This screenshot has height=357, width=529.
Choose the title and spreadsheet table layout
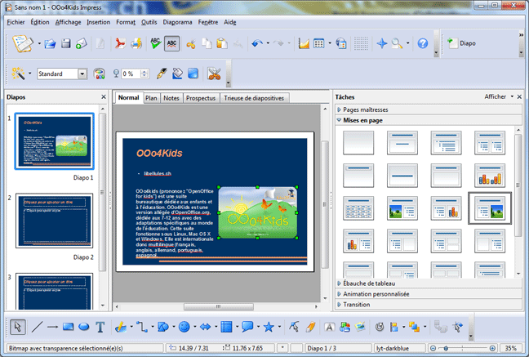(358, 208)
